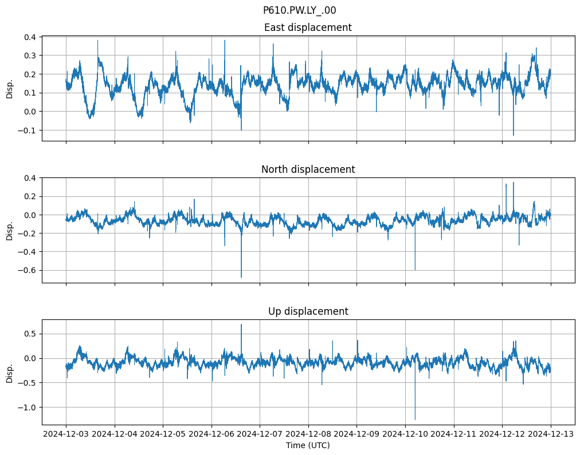Image resolution: width=580 pixels, height=455 pixels.
Task: Click the lowest spike in East displacement plot
Action: (513, 134)
